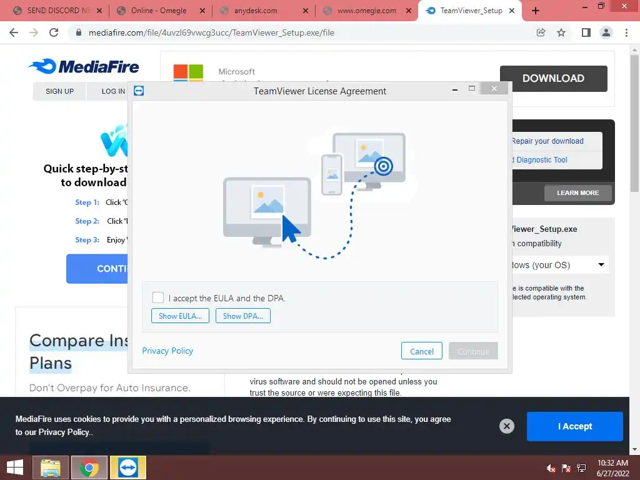
Task: Click SIGN UP on MediaFire
Action: tap(59, 91)
